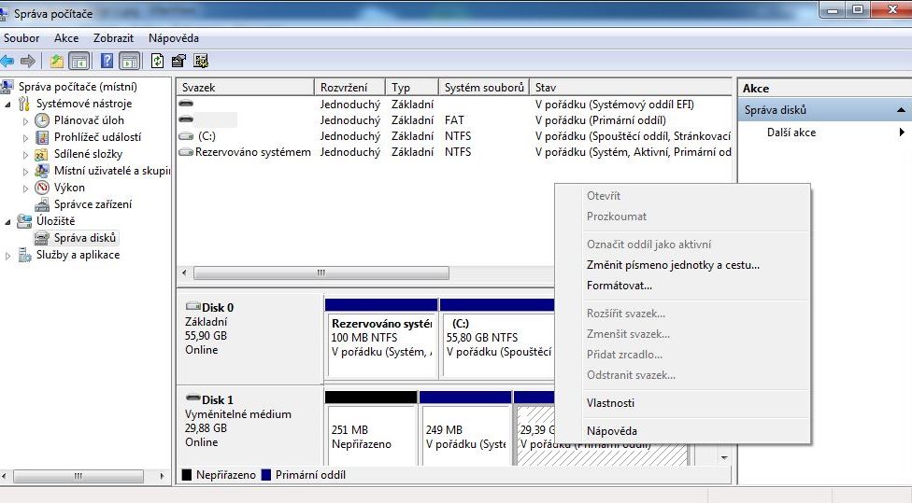Toggle the action pane toolbar icon
Viewport: 912px width, 503px height.
(x=130, y=61)
